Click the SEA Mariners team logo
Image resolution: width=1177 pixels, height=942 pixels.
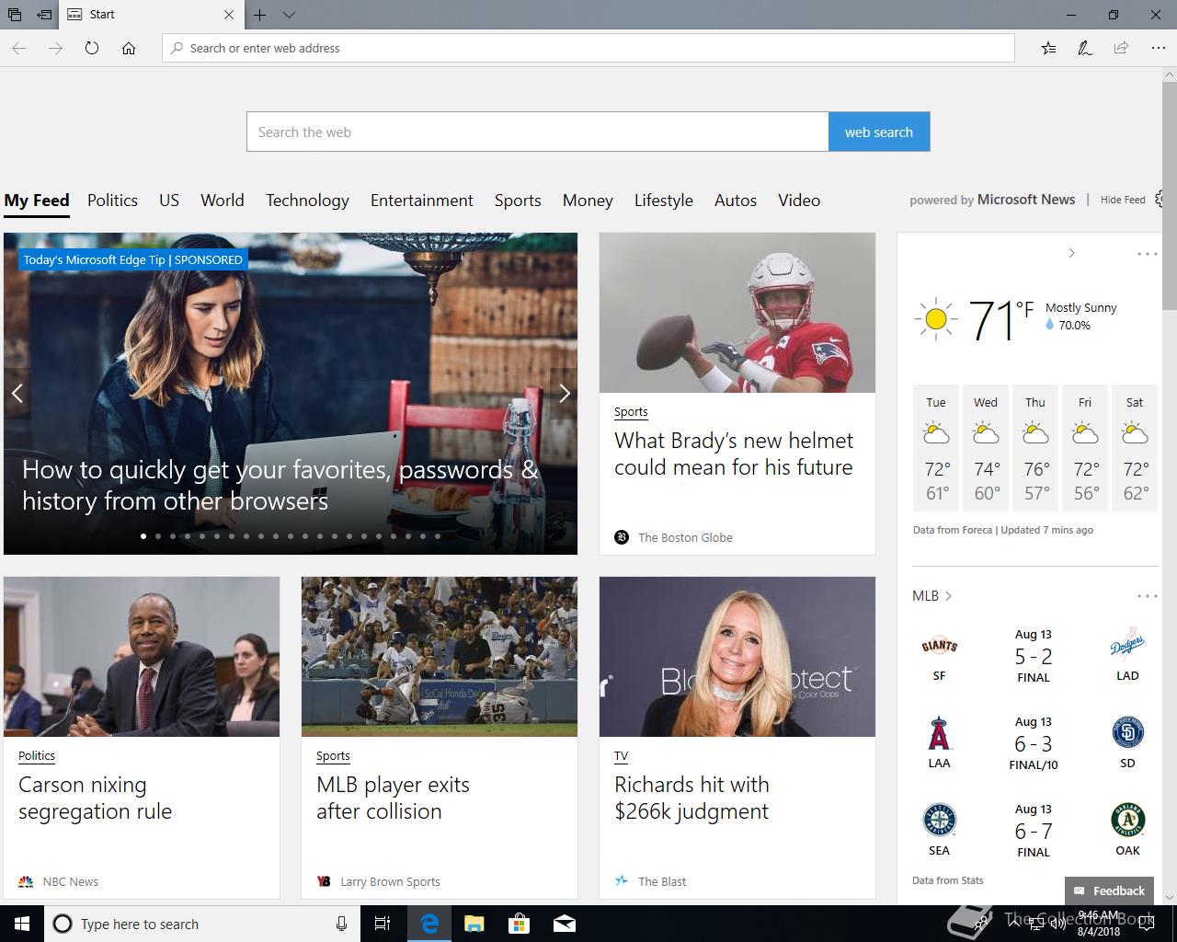pyautogui.click(x=939, y=821)
